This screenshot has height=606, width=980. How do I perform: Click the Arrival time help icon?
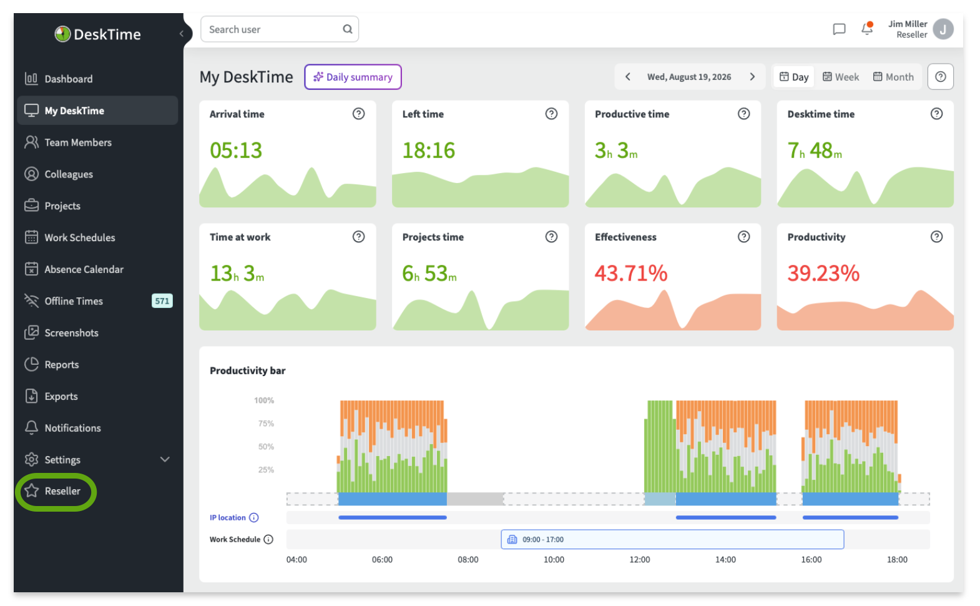(358, 114)
